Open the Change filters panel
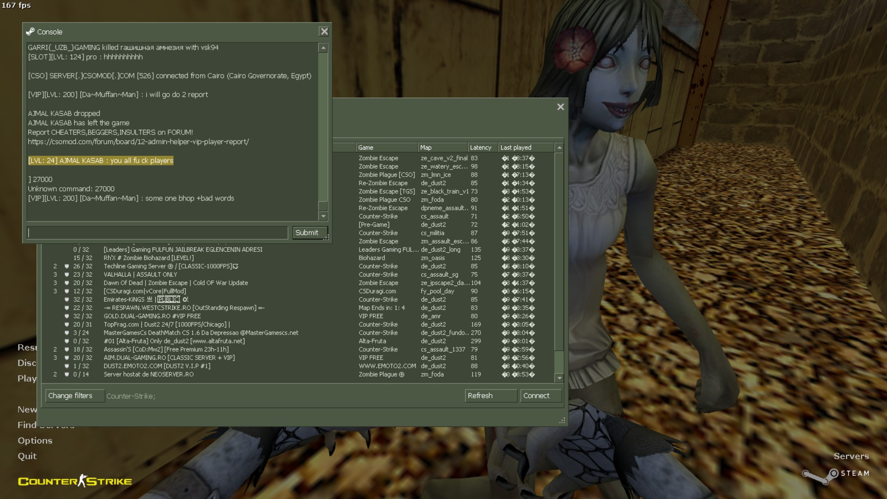The height and width of the screenshot is (499, 887). 74,396
